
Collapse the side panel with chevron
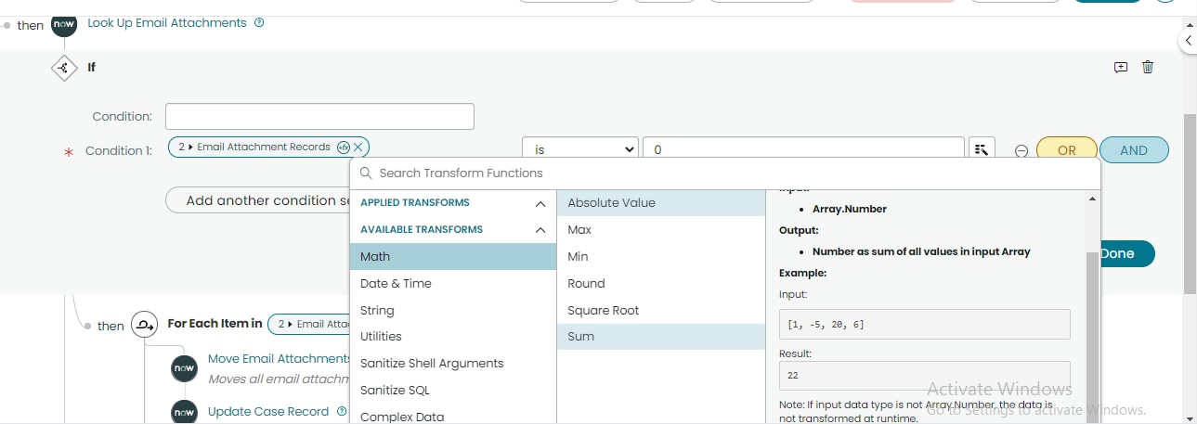[1188, 41]
